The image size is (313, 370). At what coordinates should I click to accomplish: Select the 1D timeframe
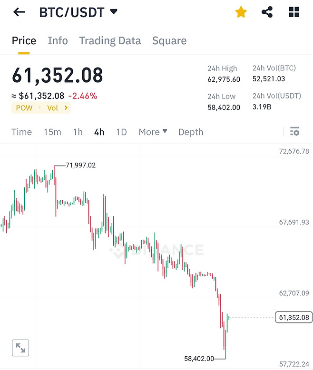coord(121,132)
